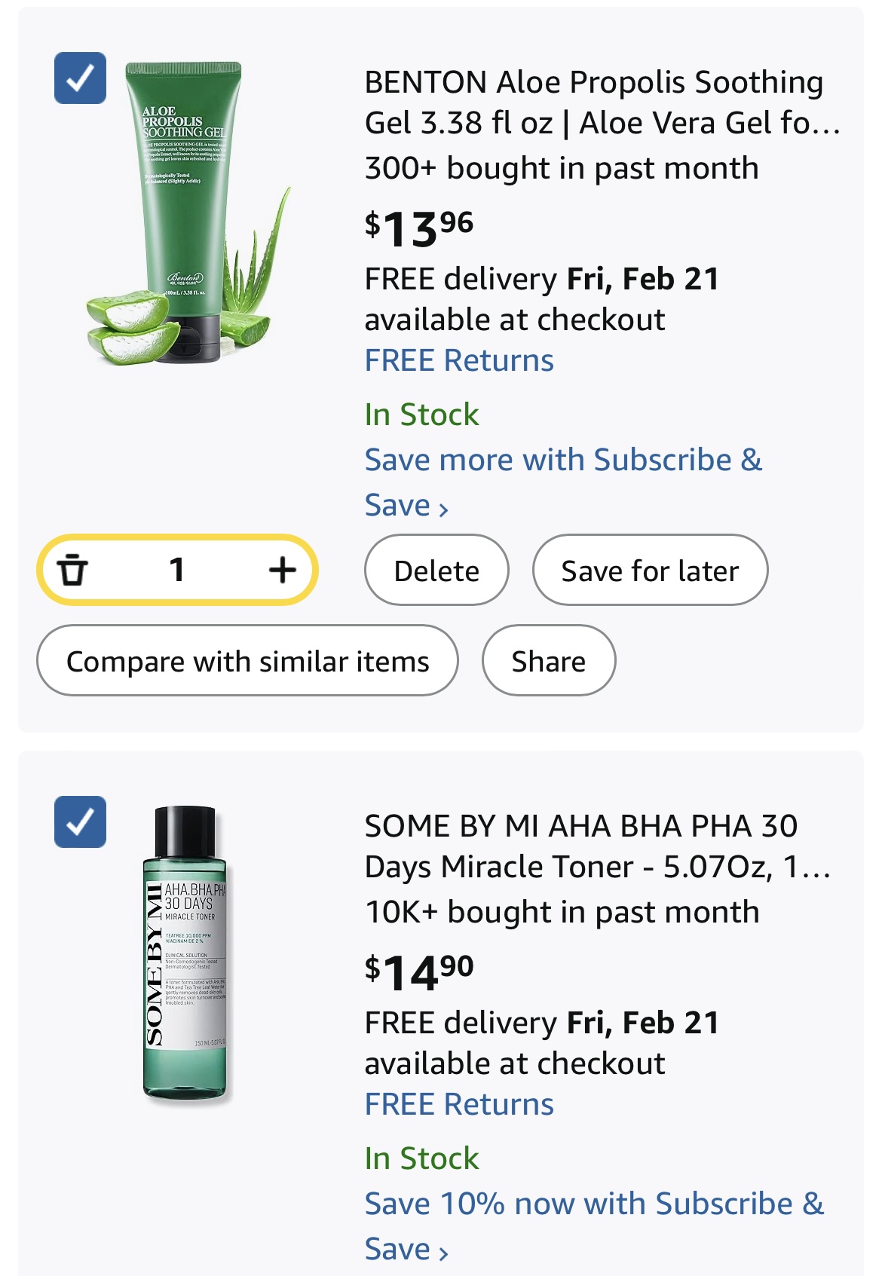Image resolution: width=882 pixels, height=1276 pixels.
Task: Open Compare with similar items
Action: (247, 661)
